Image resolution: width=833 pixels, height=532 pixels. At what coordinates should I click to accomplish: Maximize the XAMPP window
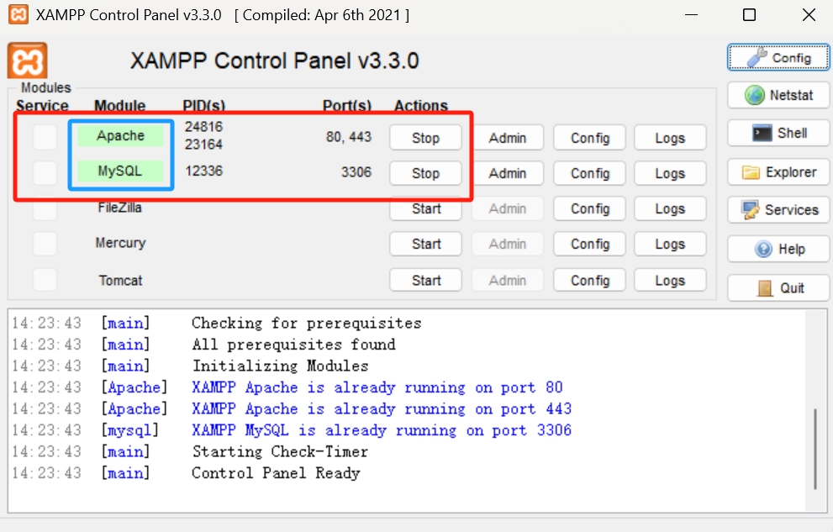coord(749,15)
